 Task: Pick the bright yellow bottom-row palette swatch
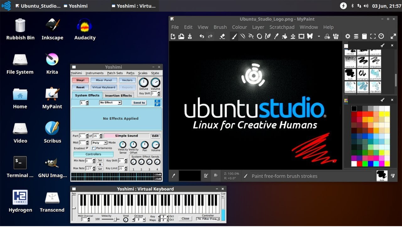coord(387,164)
